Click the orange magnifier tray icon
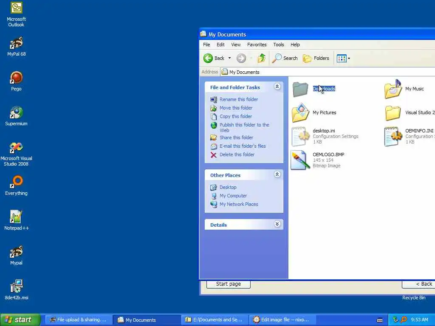Screen dimensions: 435x326 pyautogui.click(x=404, y=320)
